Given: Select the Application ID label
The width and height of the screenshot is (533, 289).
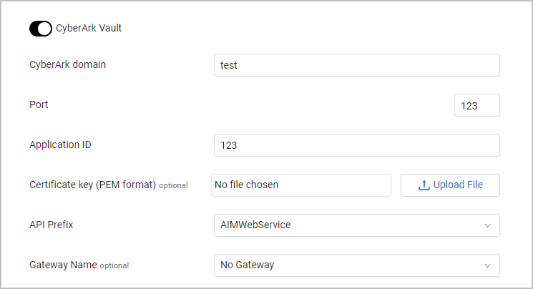Looking at the screenshot, I should coord(60,144).
